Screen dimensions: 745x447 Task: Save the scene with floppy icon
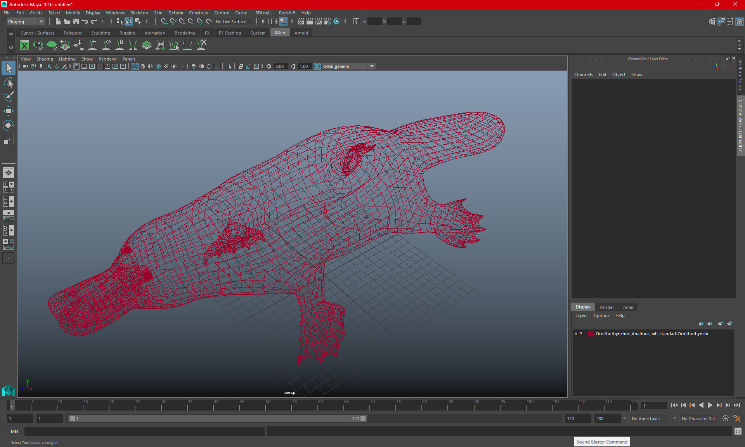coord(76,22)
